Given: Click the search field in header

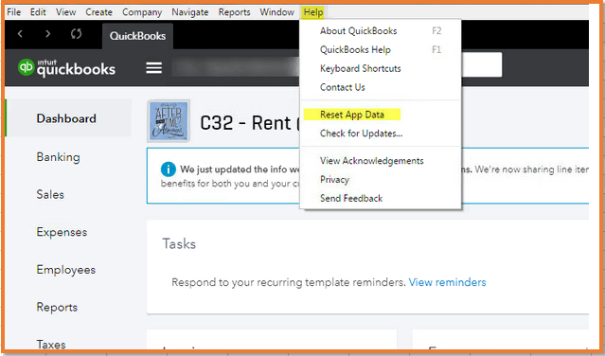Looking at the screenshot, I should 481,64.
